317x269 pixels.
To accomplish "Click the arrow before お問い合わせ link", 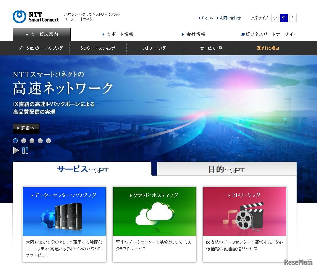I will pos(218,18).
